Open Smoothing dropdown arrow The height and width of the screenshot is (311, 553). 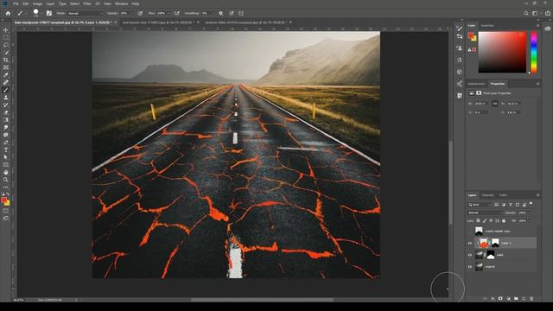pos(213,13)
